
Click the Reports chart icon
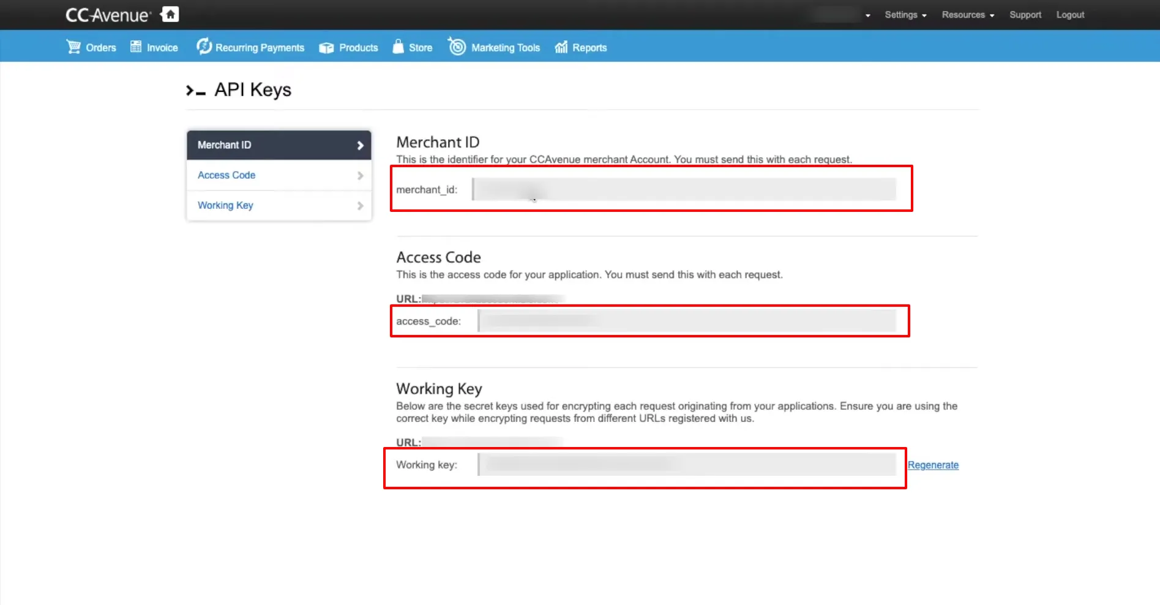pos(561,47)
